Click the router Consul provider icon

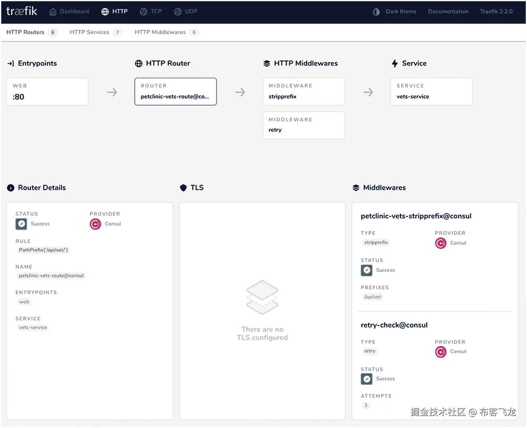[95, 224]
